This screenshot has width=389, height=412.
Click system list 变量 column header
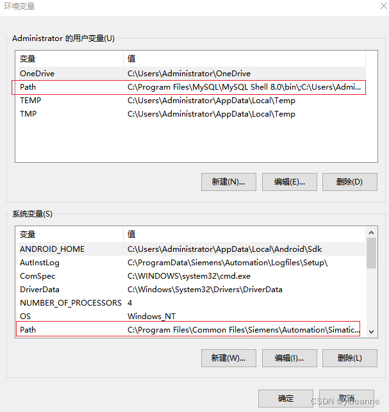(x=69, y=234)
